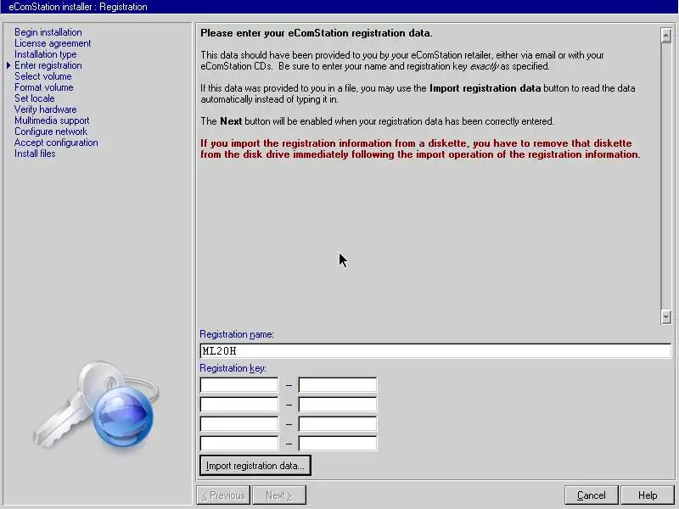This screenshot has width=679, height=509.
Task: Click the key and globe registration icon
Action: tap(96, 407)
